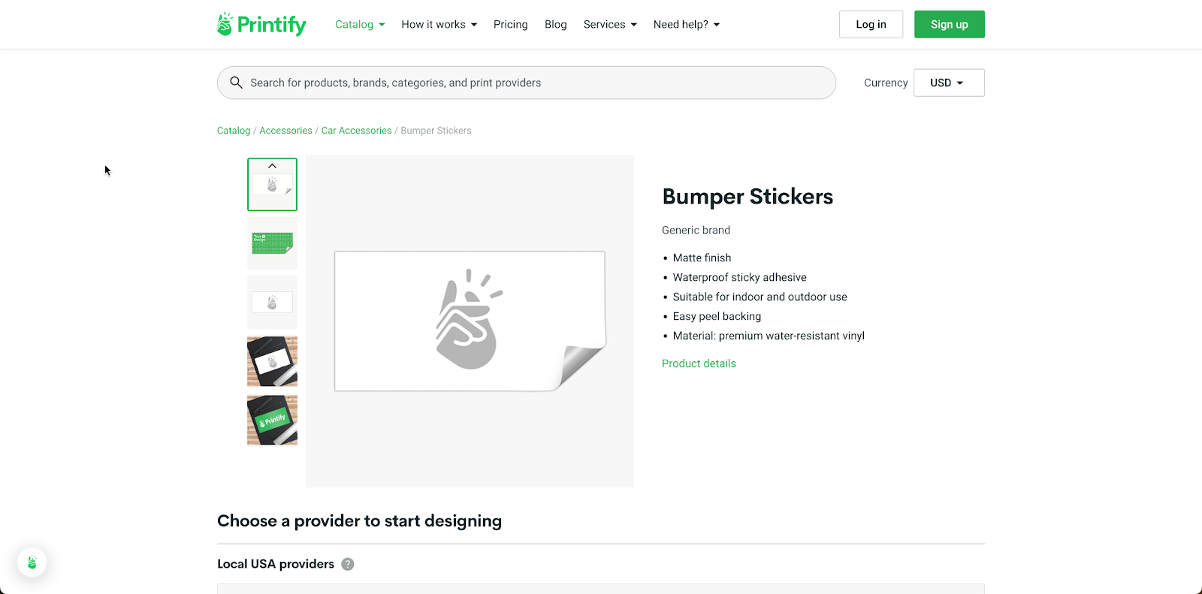Click the thumbnail list up arrow
The height and width of the screenshot is (594, 1202).
coord(272,166)
